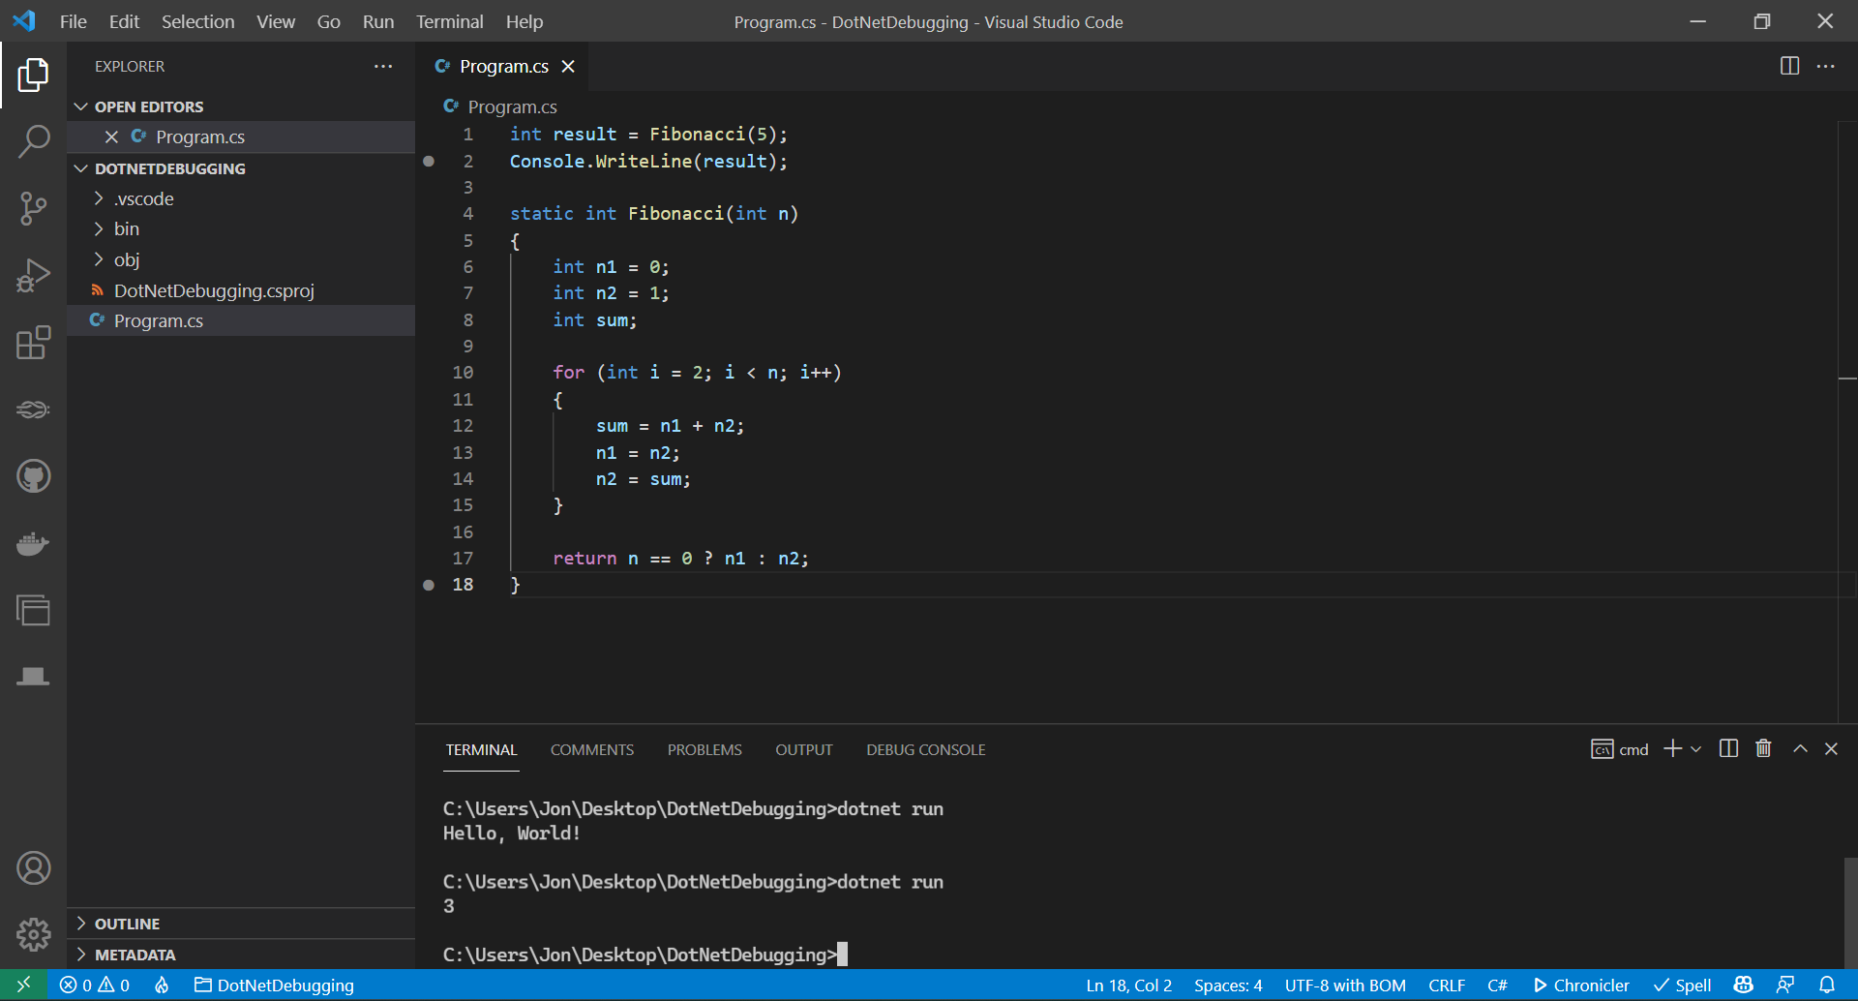Open the terminal profile dropdown
Screen dimensions: 1858x1001
(1695, 748)
